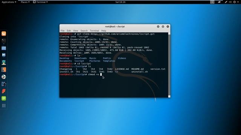Click 'cd lscript' command text
241x135 pixels.
coord(84,63)
